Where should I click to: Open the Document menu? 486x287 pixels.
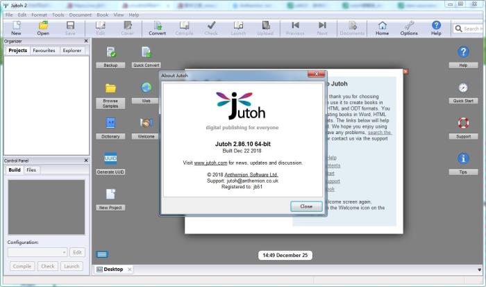[x=81, y=15]
